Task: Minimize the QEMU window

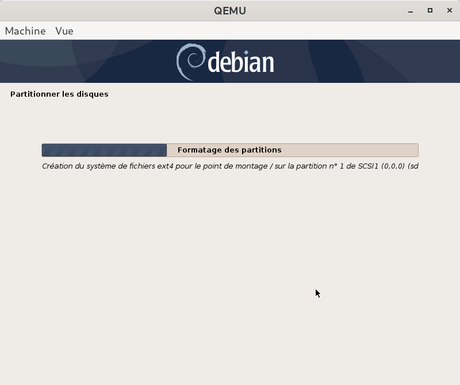Action: click(411, 10)
